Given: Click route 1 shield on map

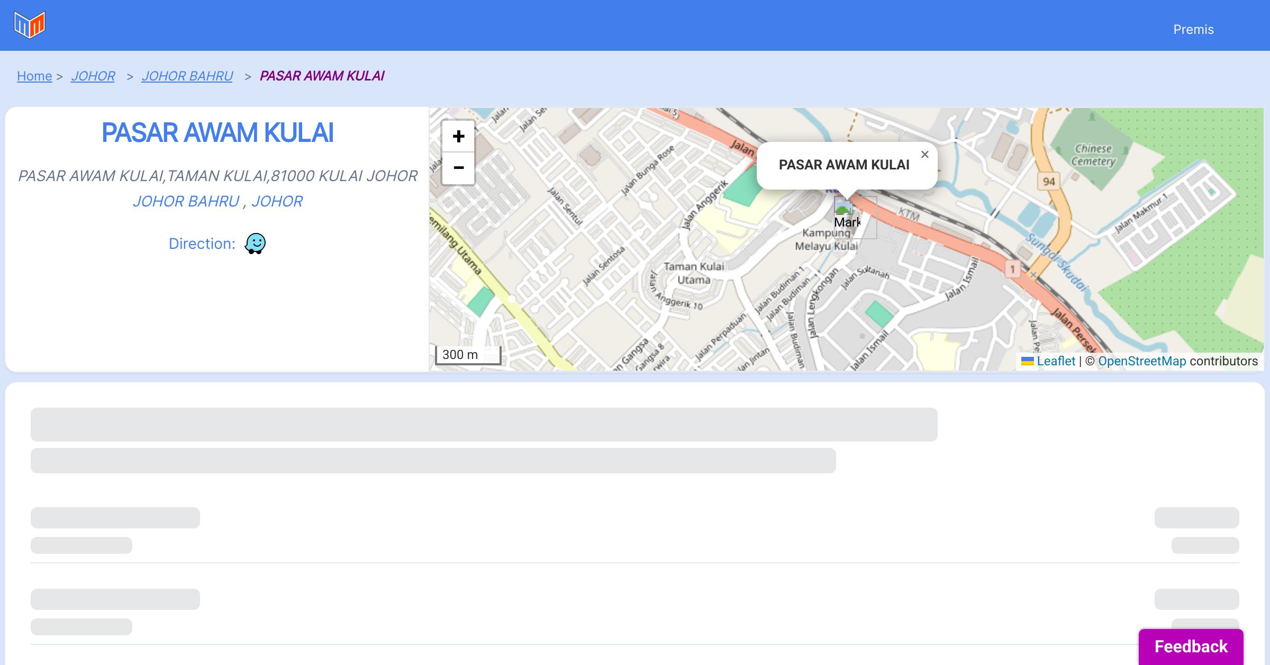Looking at the screenshot, I should (1012, 269).
